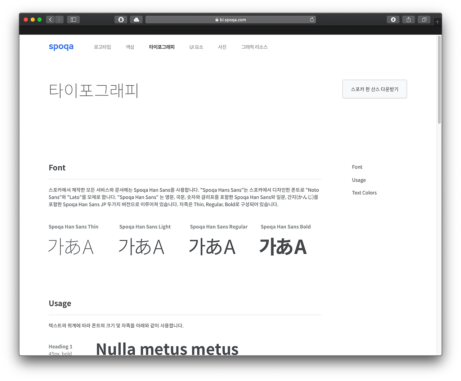Click the back navigation arrow
This screenshot has height=381, width=461.
tap(50, 19)
